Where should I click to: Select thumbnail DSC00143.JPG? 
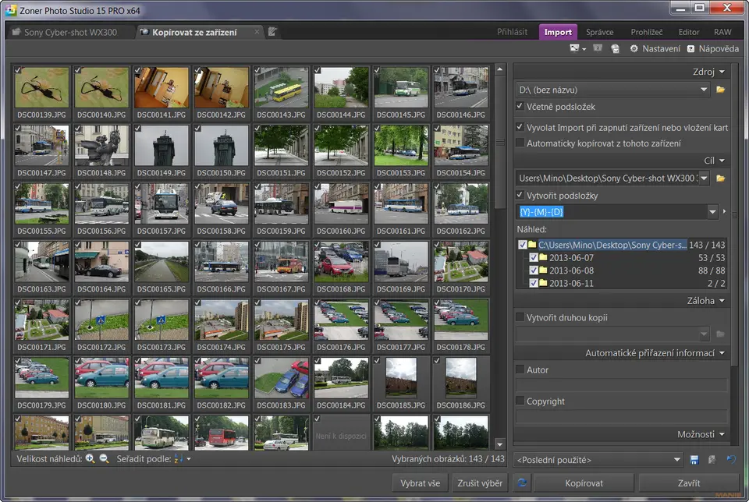281,88
